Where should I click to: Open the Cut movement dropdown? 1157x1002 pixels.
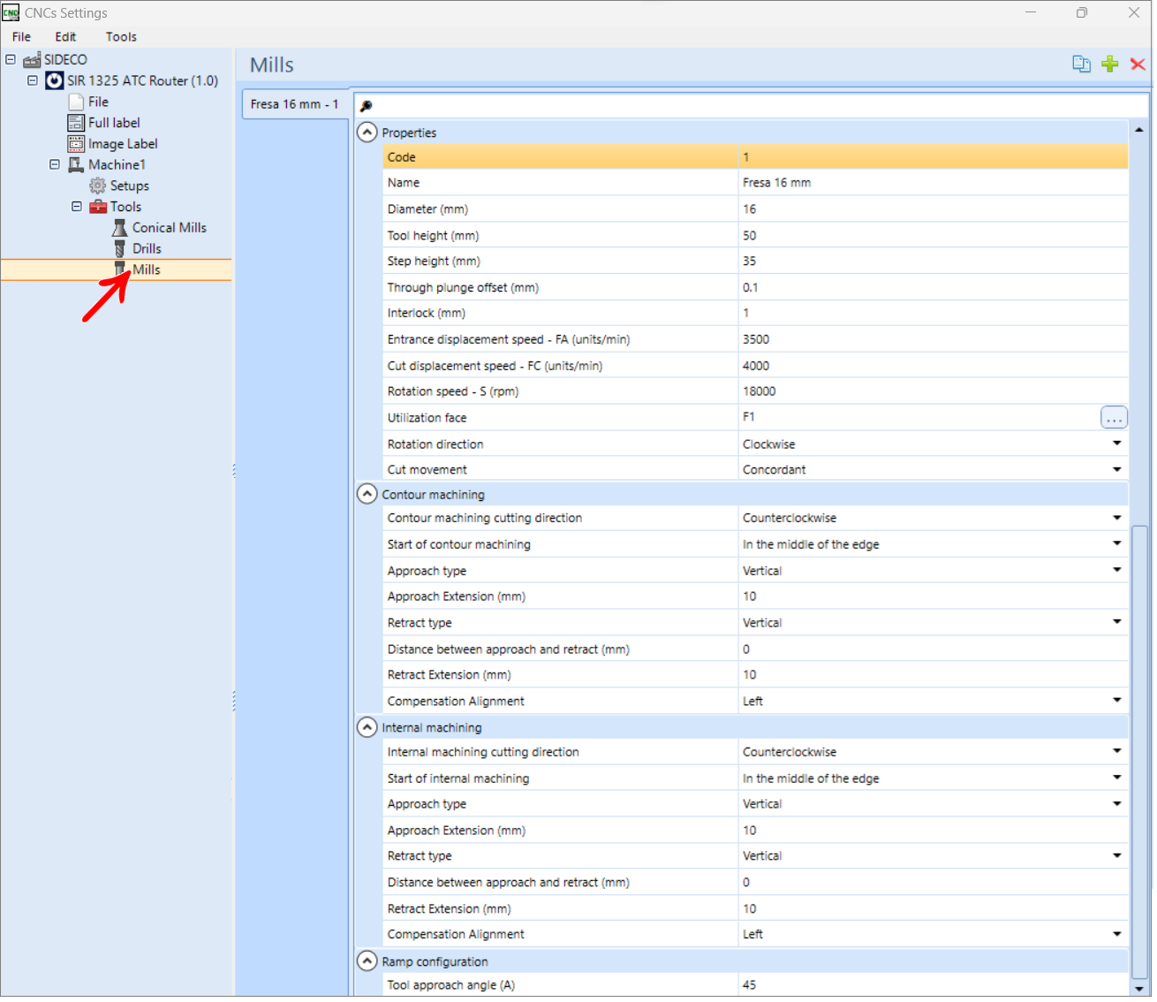[1116, 470]
